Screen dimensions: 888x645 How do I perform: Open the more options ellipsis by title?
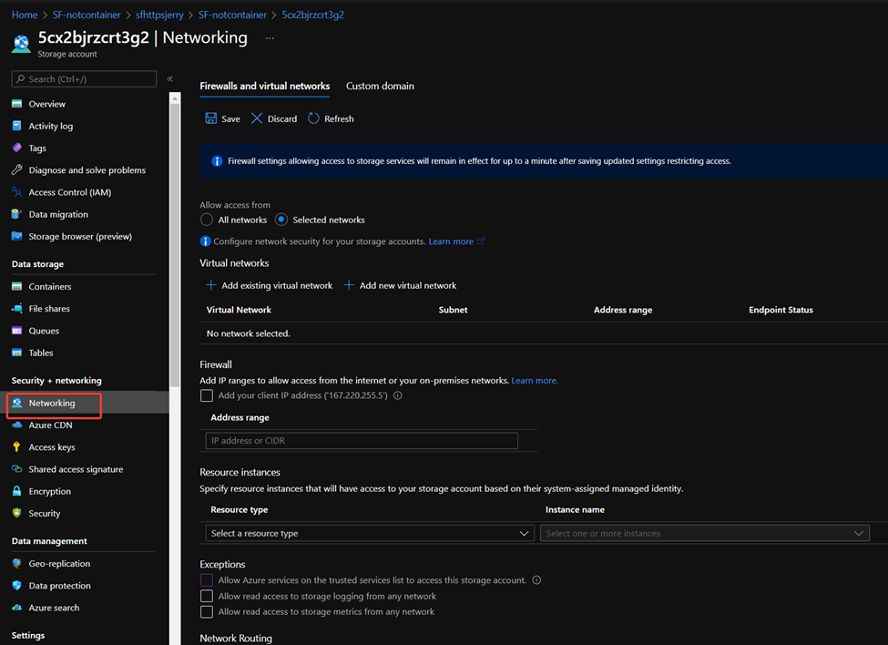(270, 38)
